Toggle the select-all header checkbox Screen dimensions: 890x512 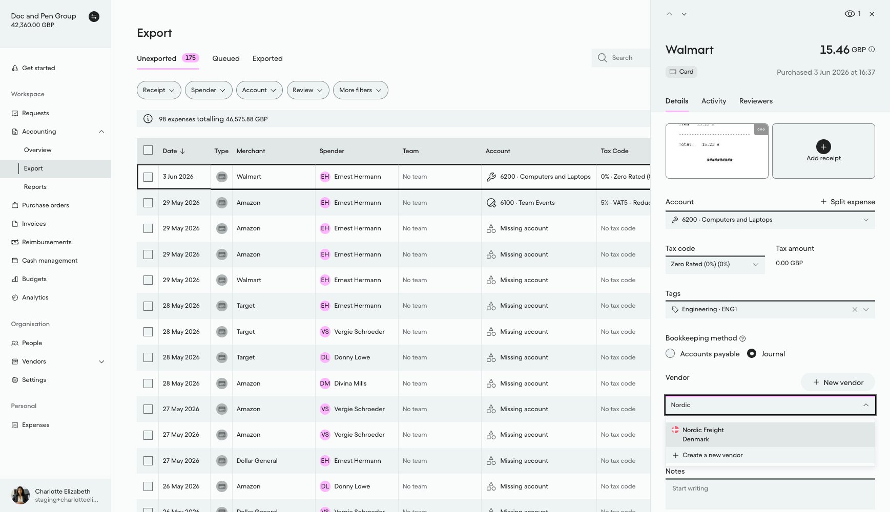148,150
